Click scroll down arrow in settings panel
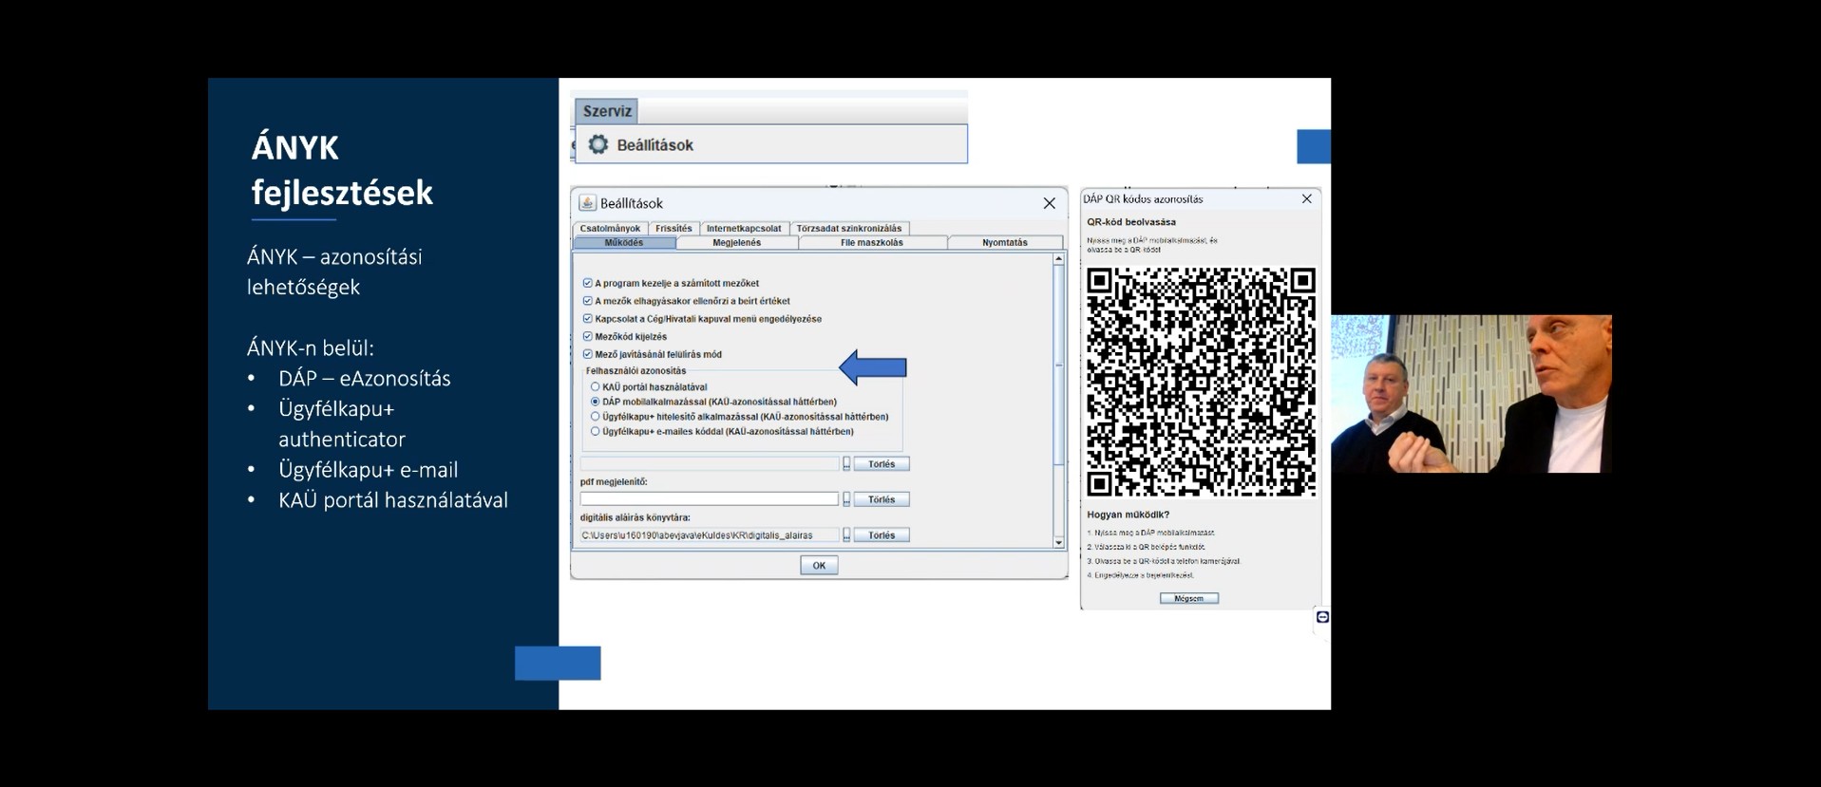1821x787 pixels. tap(1058, 542)
